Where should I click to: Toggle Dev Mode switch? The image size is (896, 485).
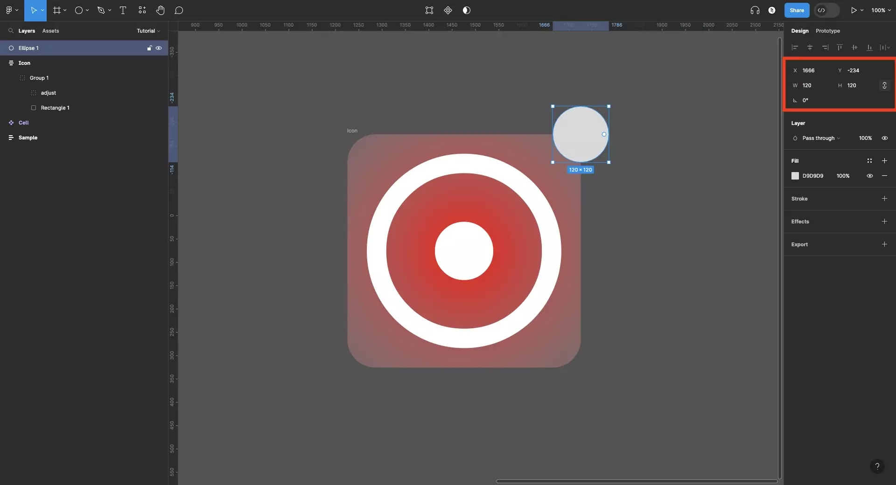coord(826,10)
